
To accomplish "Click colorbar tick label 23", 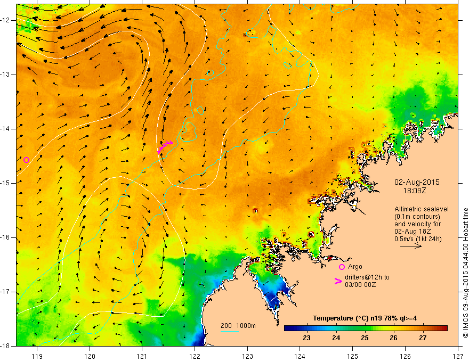I will (x=306, y=338).
